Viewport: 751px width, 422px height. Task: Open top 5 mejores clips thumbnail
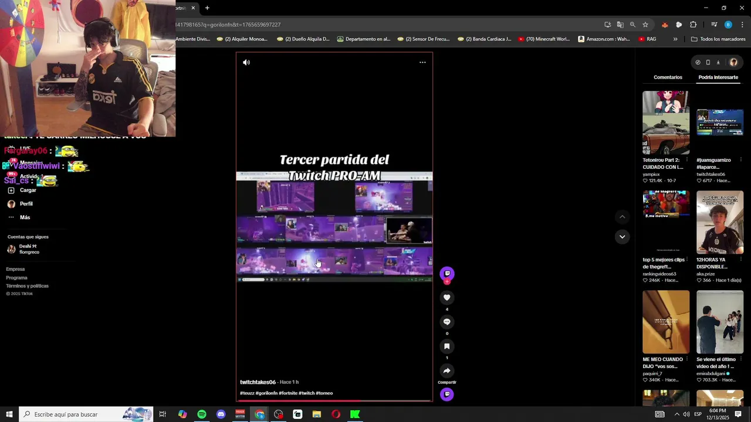(x=666, y=222)
